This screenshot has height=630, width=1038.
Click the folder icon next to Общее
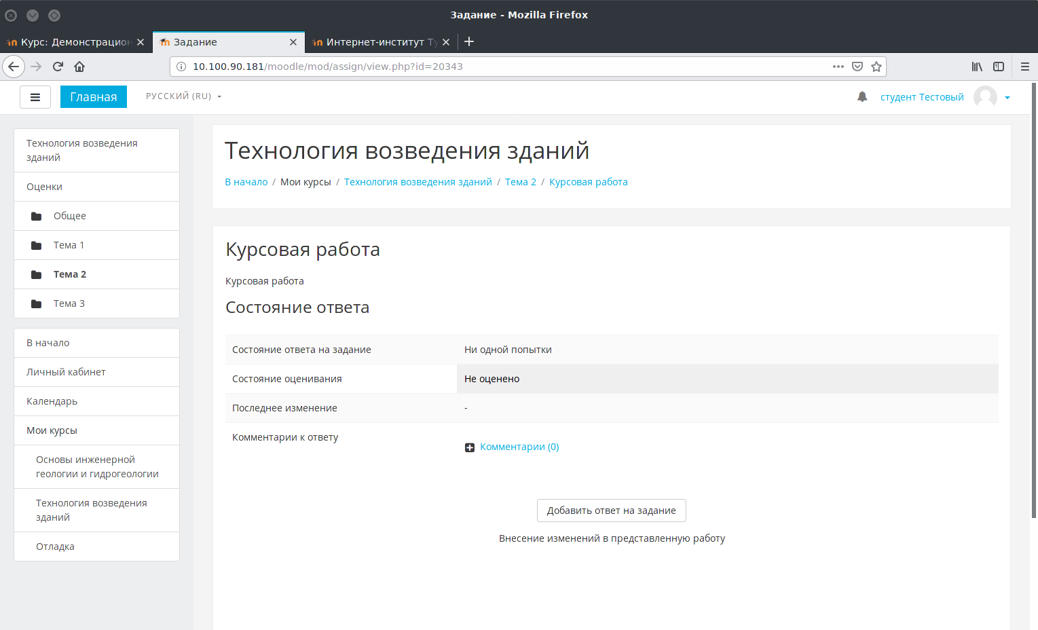coord(37,216)
